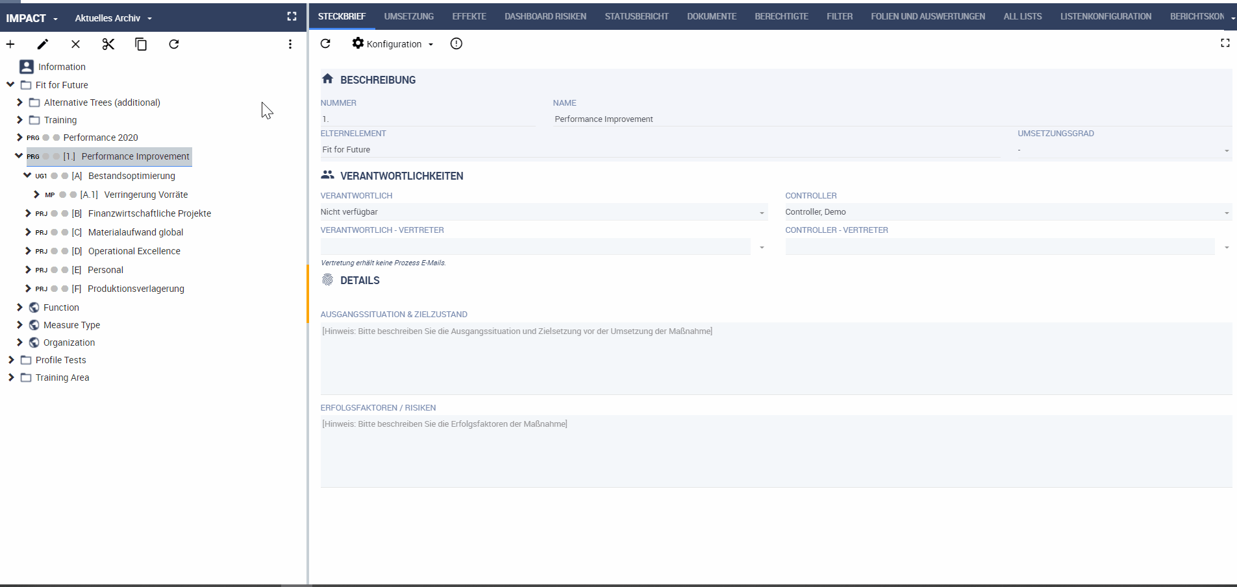Expand the Produktionsverlagerung node
The height and width of the screenshot is (587, 1237).
[28, 288]
